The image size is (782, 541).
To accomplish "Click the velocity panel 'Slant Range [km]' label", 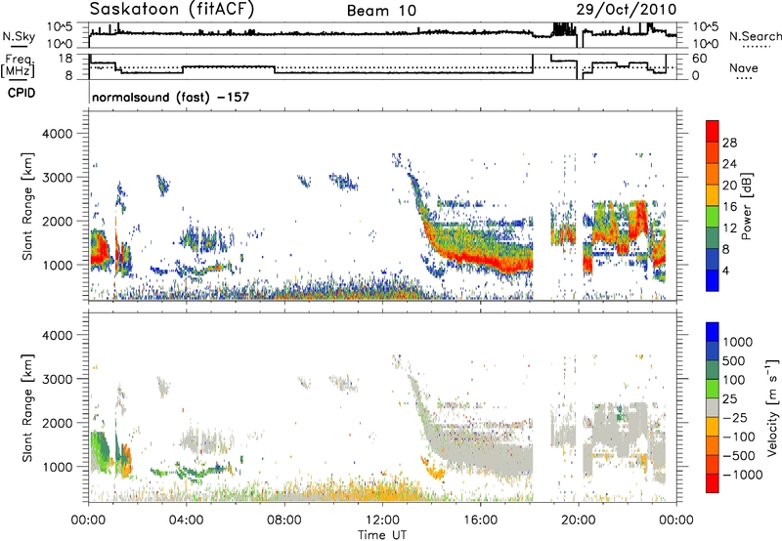I will [x=27, y=408].
